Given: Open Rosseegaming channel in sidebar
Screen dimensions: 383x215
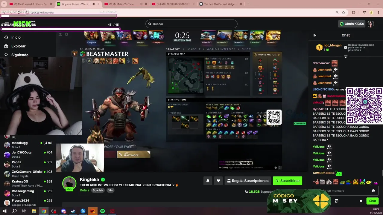Looking at the screenshot, I should [28, 193].
